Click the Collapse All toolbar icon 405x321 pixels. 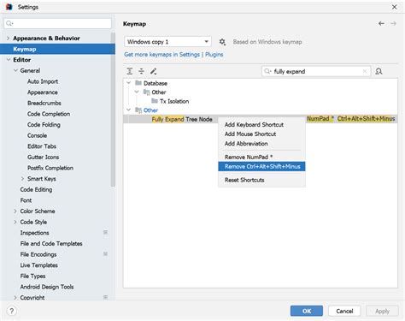pyautogui.click(x=141, y=71)
